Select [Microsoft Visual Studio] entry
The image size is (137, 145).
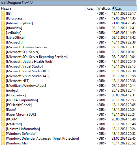pyautogui.click(x=24, y=66)
